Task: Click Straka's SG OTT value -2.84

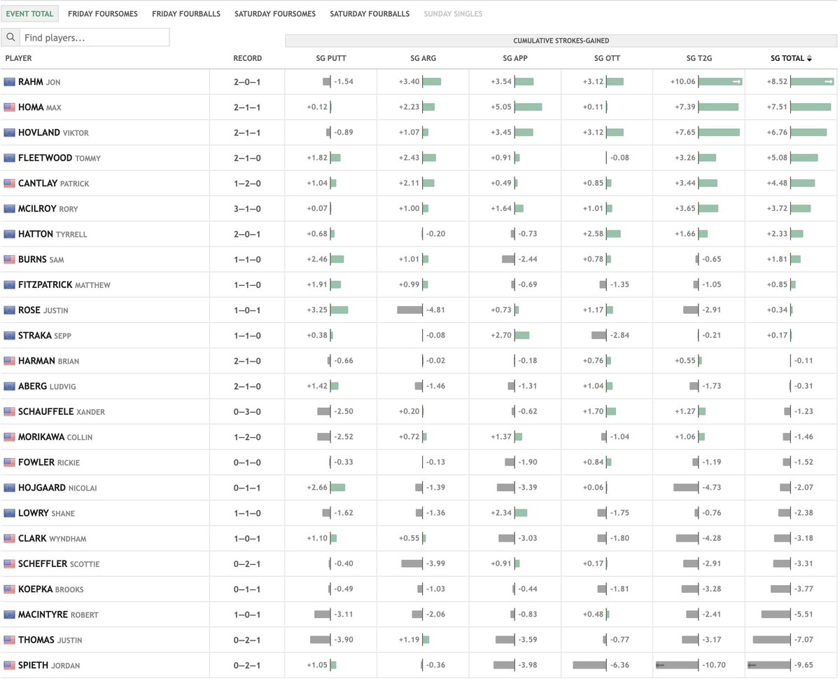Action: click(x=619, y=335)
